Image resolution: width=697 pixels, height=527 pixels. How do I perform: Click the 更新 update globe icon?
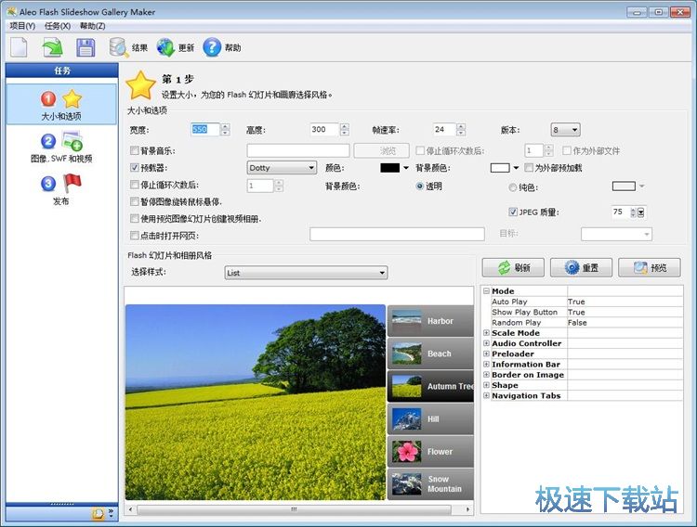pos(166,47)
